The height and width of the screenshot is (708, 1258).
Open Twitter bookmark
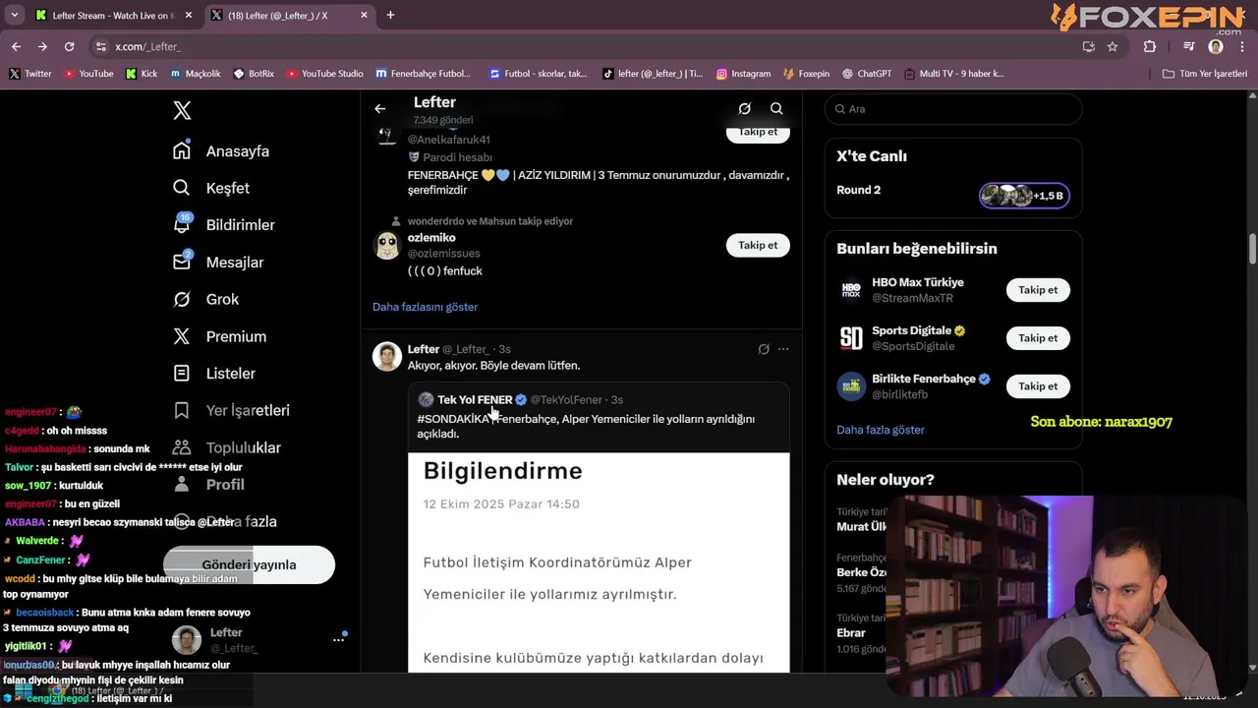(x=30, y=74)
